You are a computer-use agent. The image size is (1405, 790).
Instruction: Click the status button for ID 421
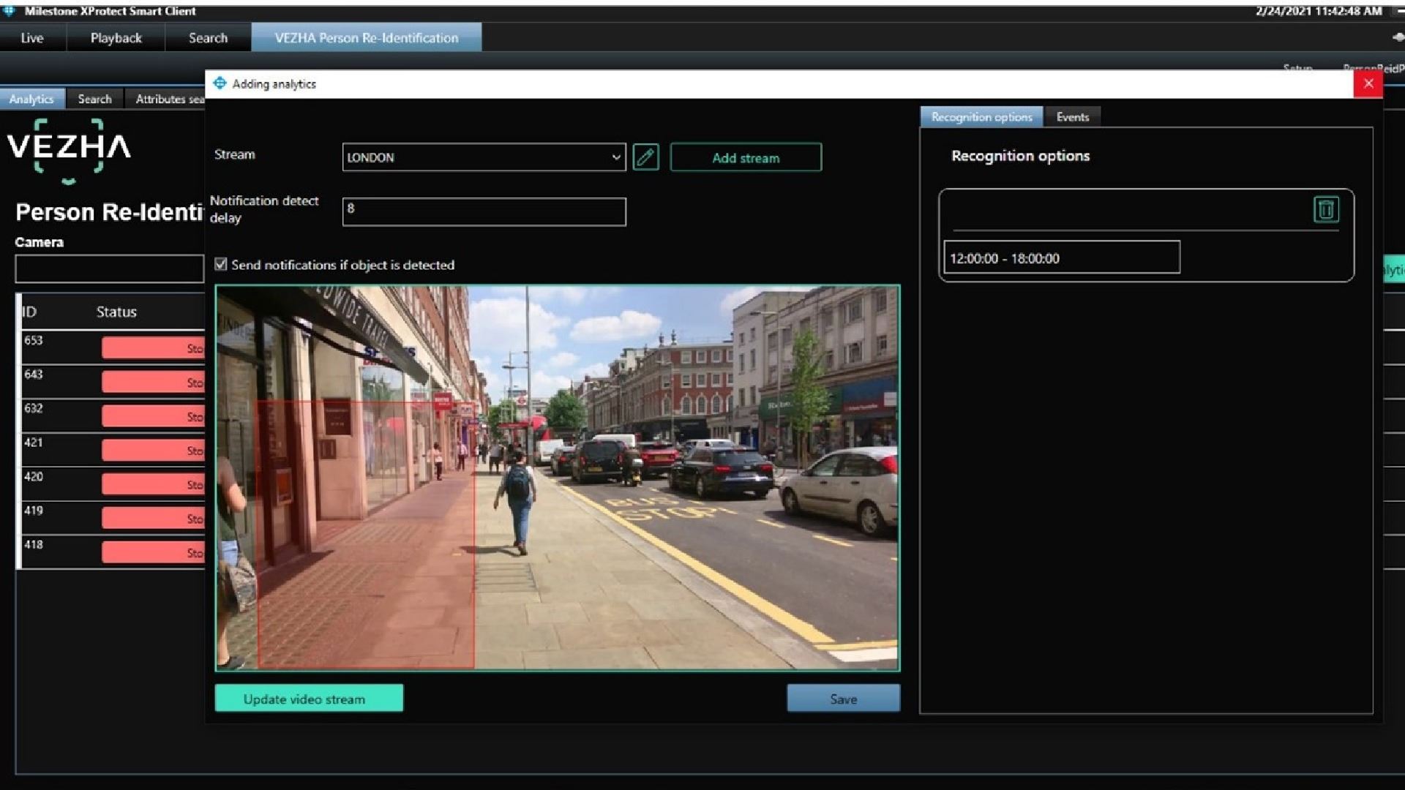click(x=153, y=451)
